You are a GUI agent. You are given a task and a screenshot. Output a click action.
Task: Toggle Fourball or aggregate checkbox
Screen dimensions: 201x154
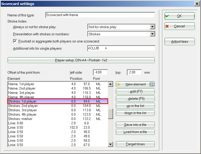click(x=15, y=41)
